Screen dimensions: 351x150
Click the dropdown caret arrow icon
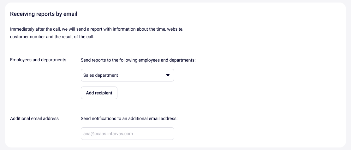pyautogui.click(x=168, y=75)
